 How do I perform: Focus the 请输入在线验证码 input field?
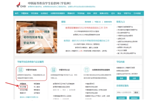click(x=125, y=92)
